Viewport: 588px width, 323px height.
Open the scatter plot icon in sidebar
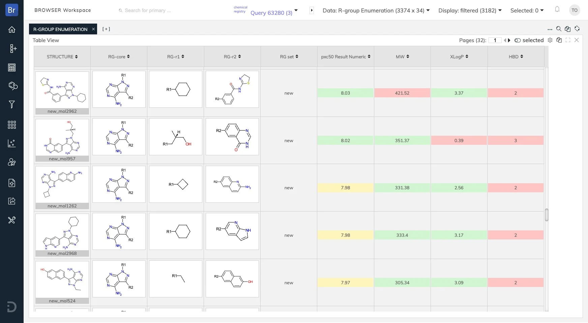click(x=12, y=143)
